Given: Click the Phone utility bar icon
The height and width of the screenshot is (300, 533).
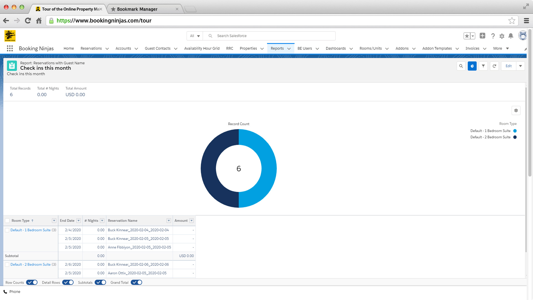Looking at the screenshot, I should (5, 292).
